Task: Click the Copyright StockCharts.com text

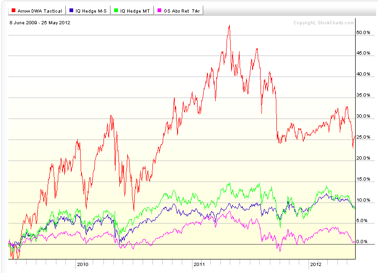Action: point(323,22)
